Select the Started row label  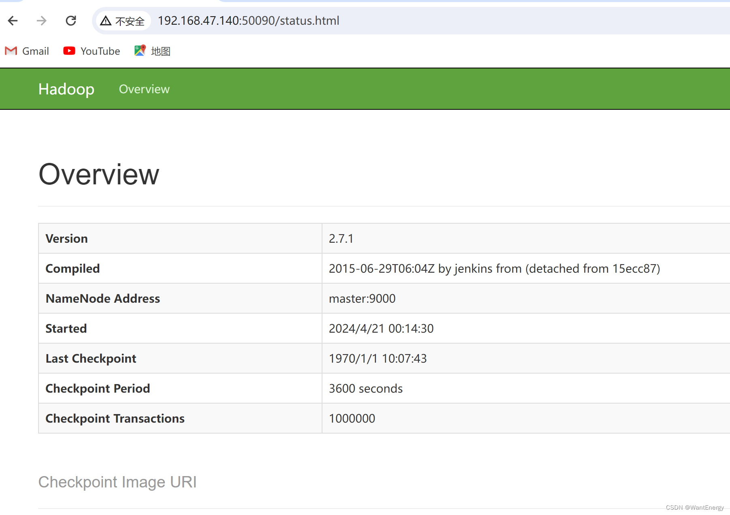click(66, 329)
